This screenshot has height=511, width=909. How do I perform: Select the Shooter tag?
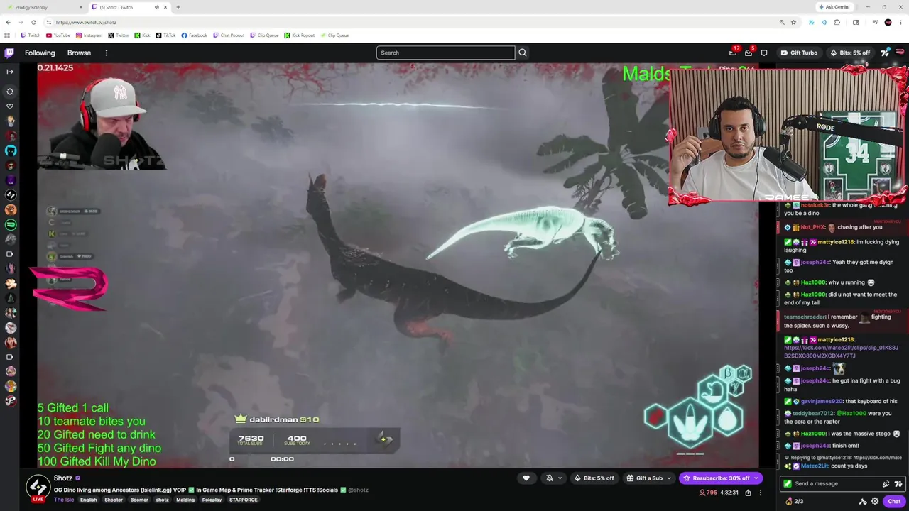coord(114,500)
